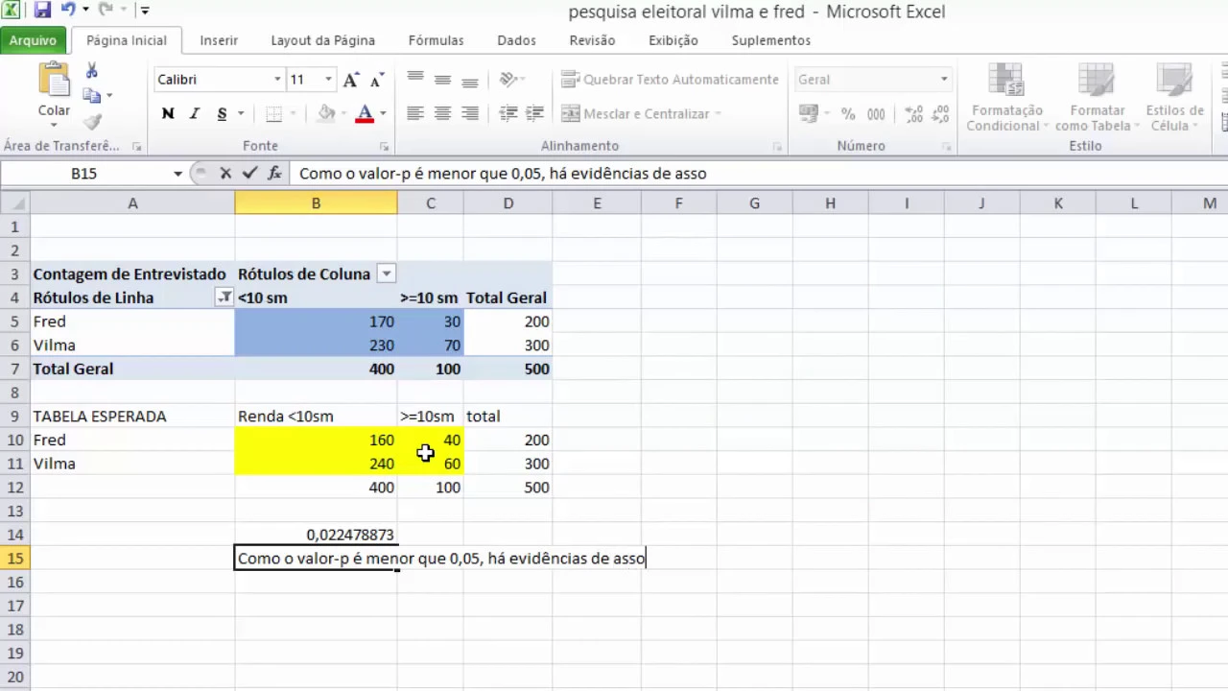The image size is (1228, 691).
Task: Apply fill color paint bucket
Action: (x=326, y=113)
